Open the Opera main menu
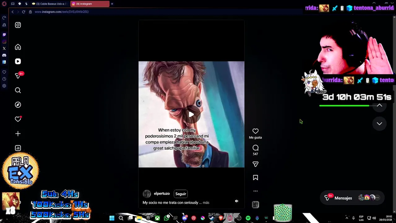Screen dimensions: 396x223 (x=4, y=4)
